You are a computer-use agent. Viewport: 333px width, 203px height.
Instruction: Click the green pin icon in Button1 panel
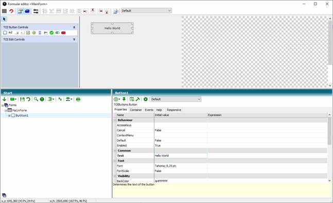[124, 99]
